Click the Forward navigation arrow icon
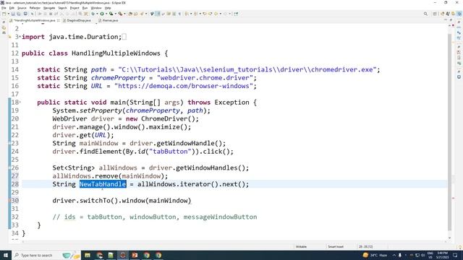463x260 pixels. pos(225,14)
